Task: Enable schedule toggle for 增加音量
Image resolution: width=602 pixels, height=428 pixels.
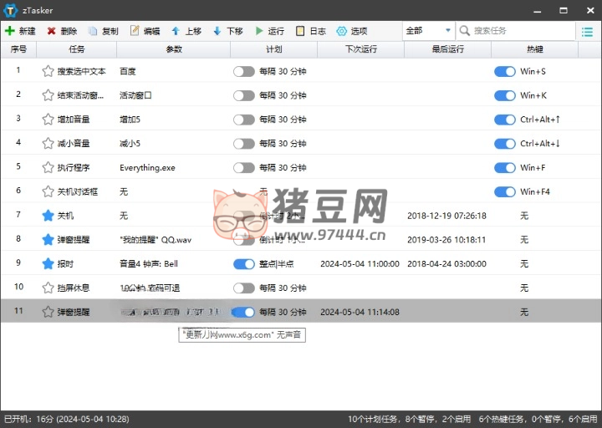Action: pos(244,120)
